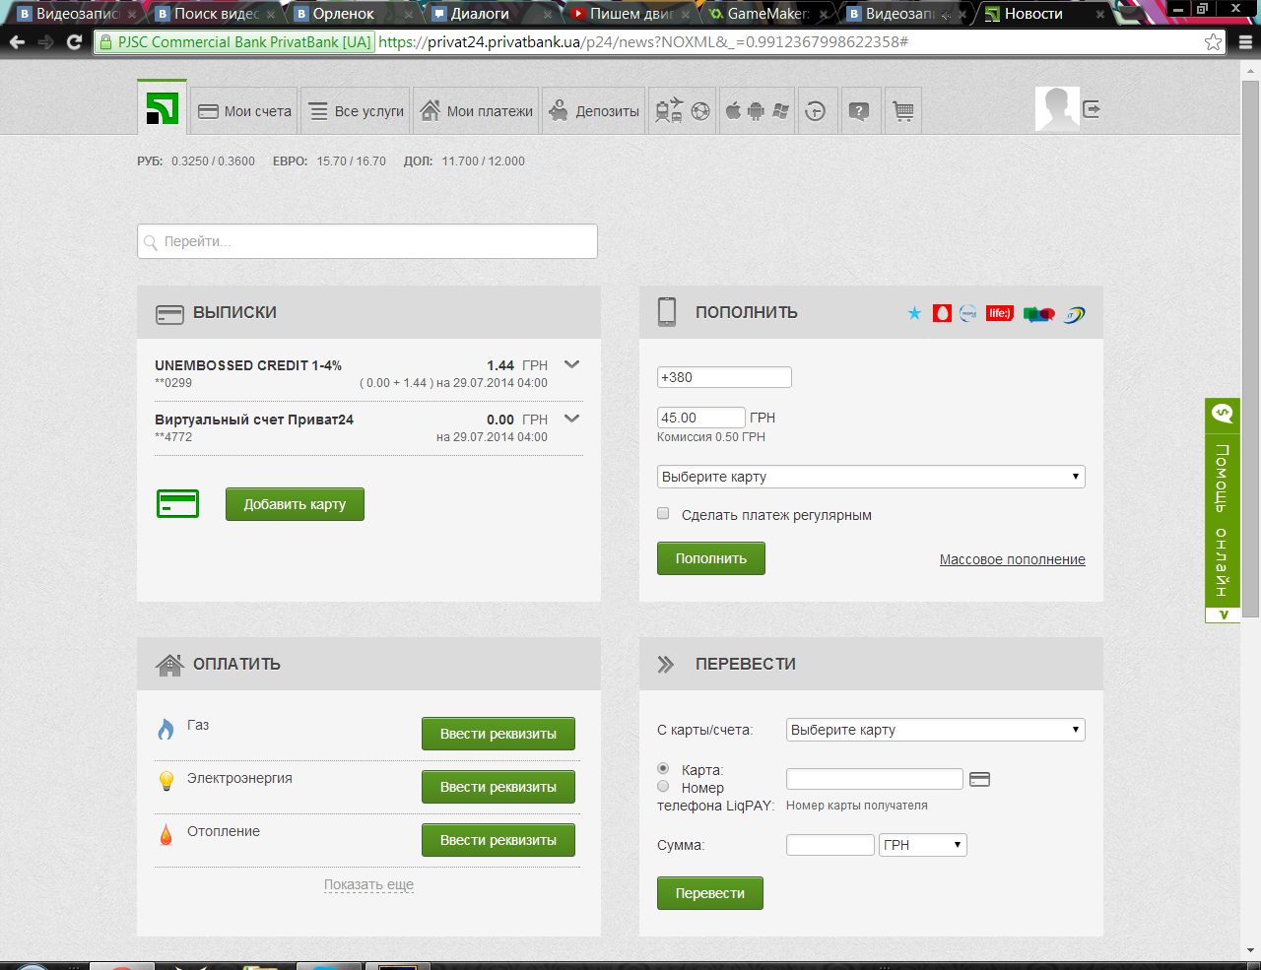This screenshot has width=1261, height=970.
Task: Log out using the exit arrow icon
Action: 1091,108
